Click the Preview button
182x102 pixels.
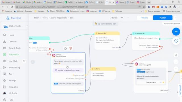point(144,18)
